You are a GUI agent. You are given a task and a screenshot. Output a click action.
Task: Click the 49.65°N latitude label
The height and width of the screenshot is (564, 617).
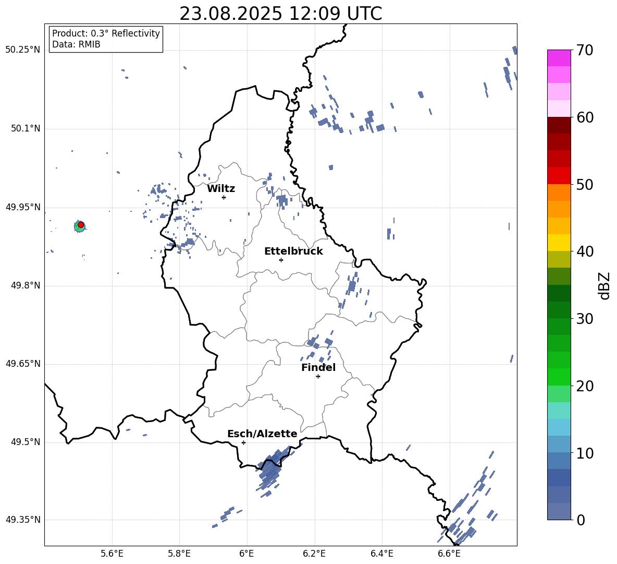pyautogui.click(x=23, y=363)
